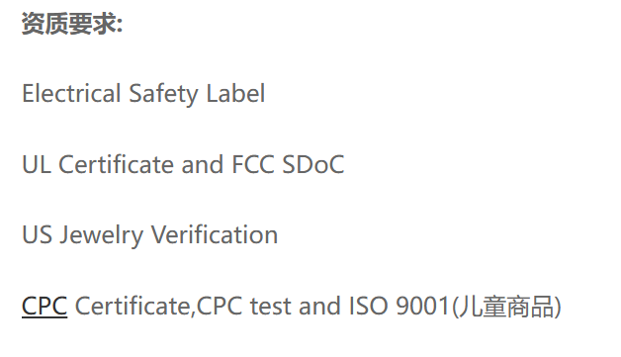Viewport: 621px width, 357px height.
Task: Click the FCC text
Action: pos(253,164)
